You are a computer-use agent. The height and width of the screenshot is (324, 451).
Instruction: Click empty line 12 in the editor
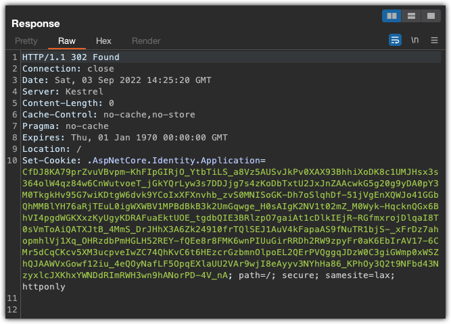[x=230, y=310]
